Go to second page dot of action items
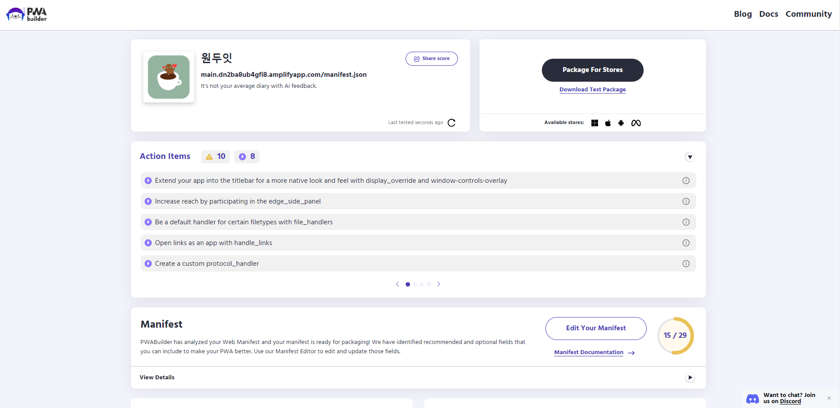The image size is (840, 408). coord(414,284)
